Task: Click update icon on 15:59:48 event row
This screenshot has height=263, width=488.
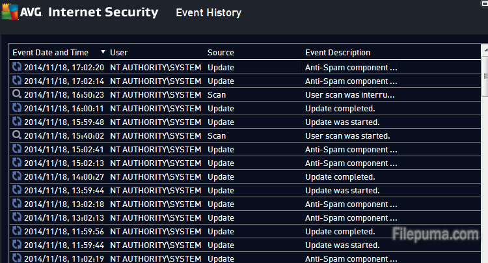Action: click(x=17, y=122)
